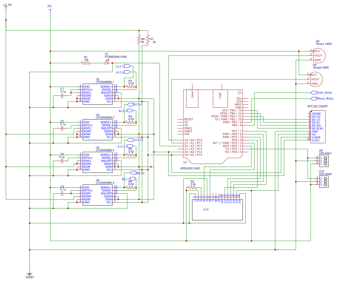Screen dimensions: 337x282
Task: Click the RESET pin label on Arduino
Action: [x=189, y=119]
